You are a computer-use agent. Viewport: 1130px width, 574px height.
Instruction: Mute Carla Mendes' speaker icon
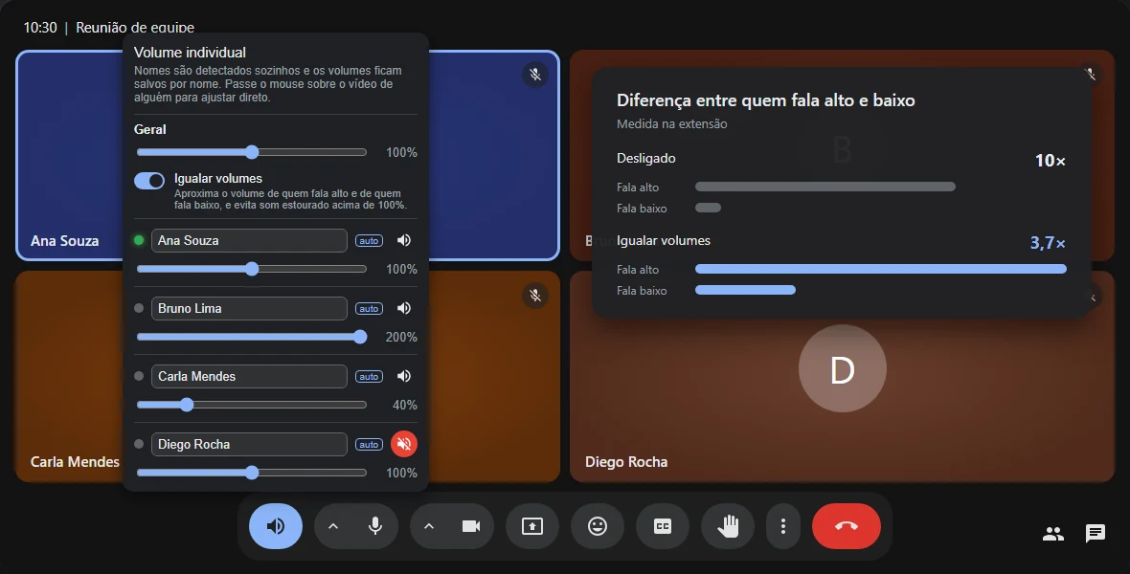pos(404,376)
